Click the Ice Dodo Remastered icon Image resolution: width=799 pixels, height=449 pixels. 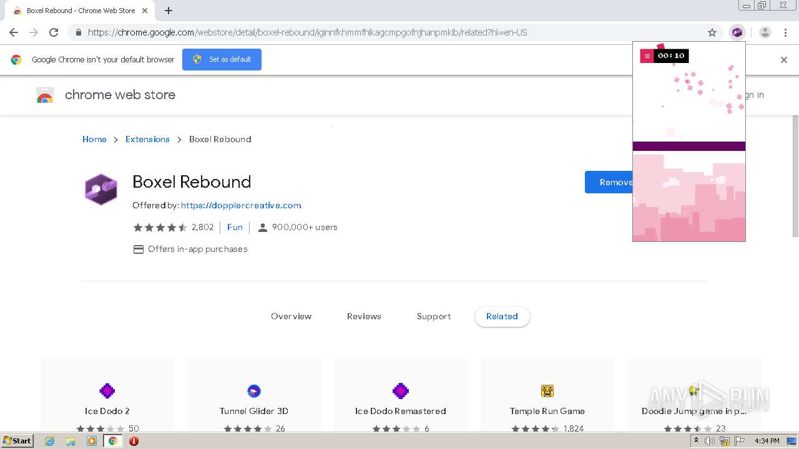(x=401, y=391)
